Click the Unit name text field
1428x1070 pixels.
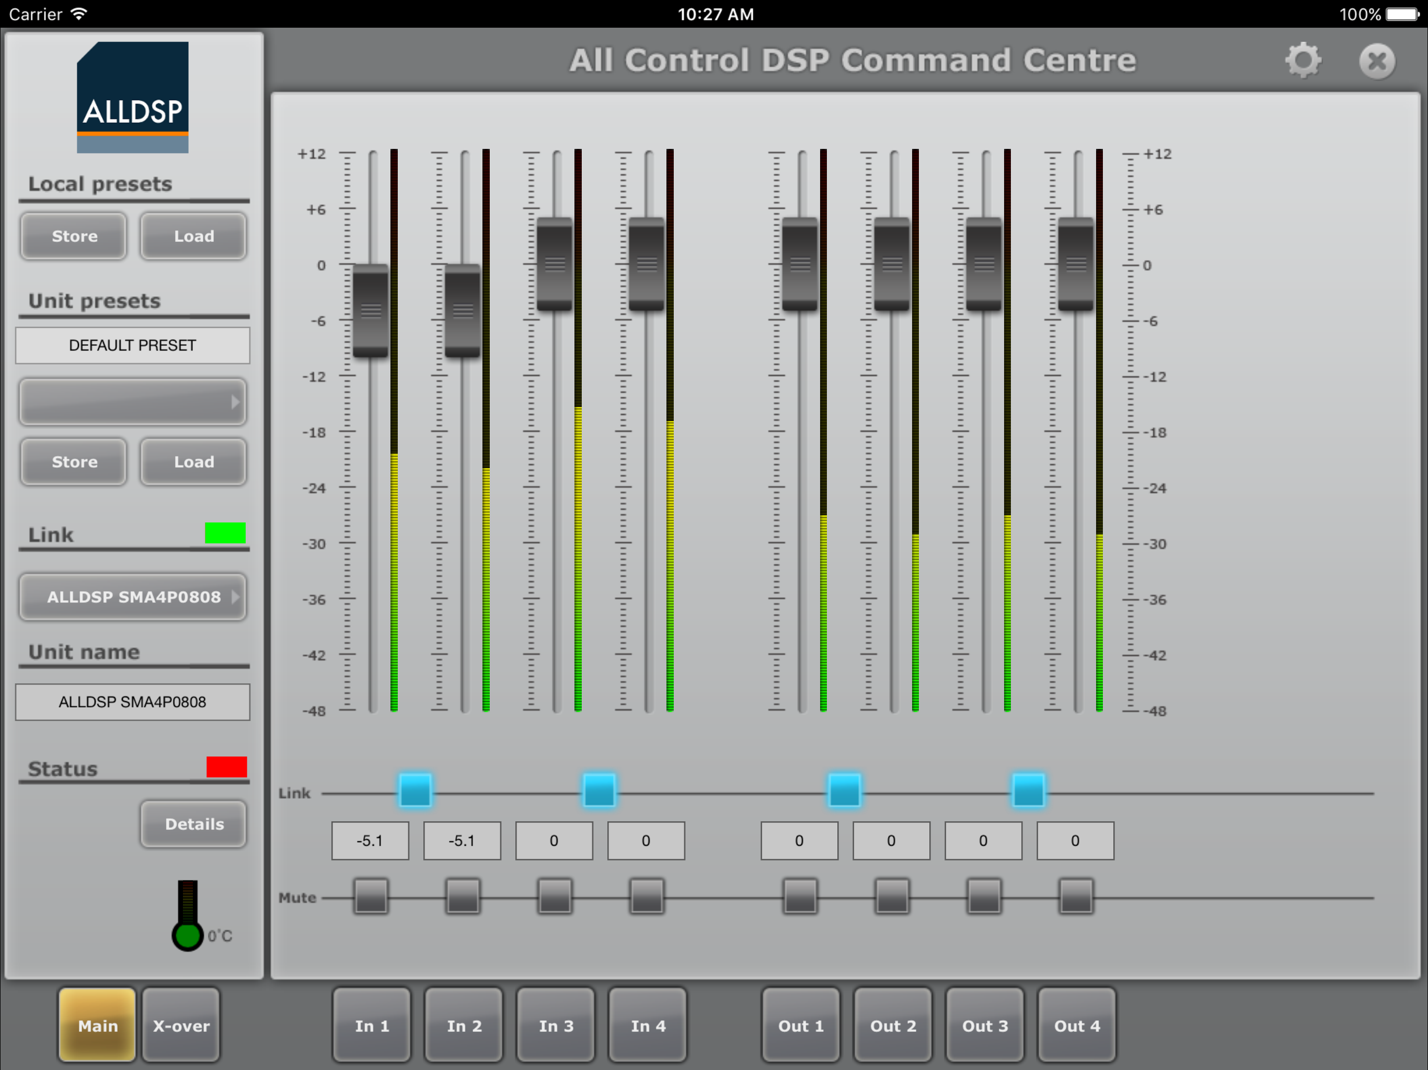tap(132, 702)
